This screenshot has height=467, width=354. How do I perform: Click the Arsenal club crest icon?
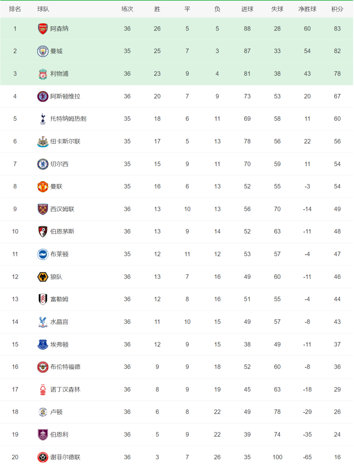pyautogui.click(x=43, y=28)
